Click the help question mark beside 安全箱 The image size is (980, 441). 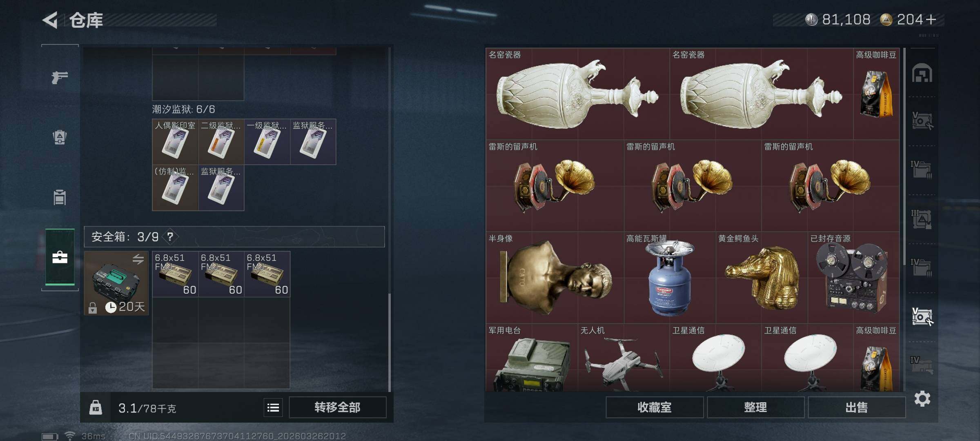point(170,237)
